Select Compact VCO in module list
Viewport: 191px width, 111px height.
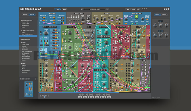coord(25,24)
